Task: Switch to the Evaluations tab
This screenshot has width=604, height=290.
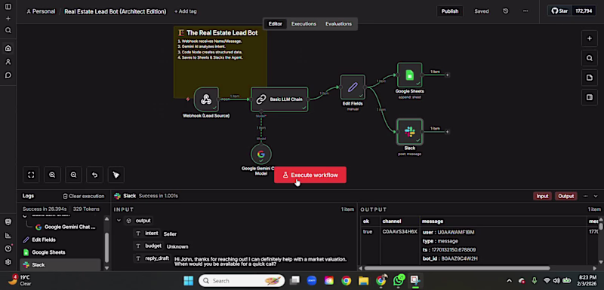Action: (x=338, y=24)
